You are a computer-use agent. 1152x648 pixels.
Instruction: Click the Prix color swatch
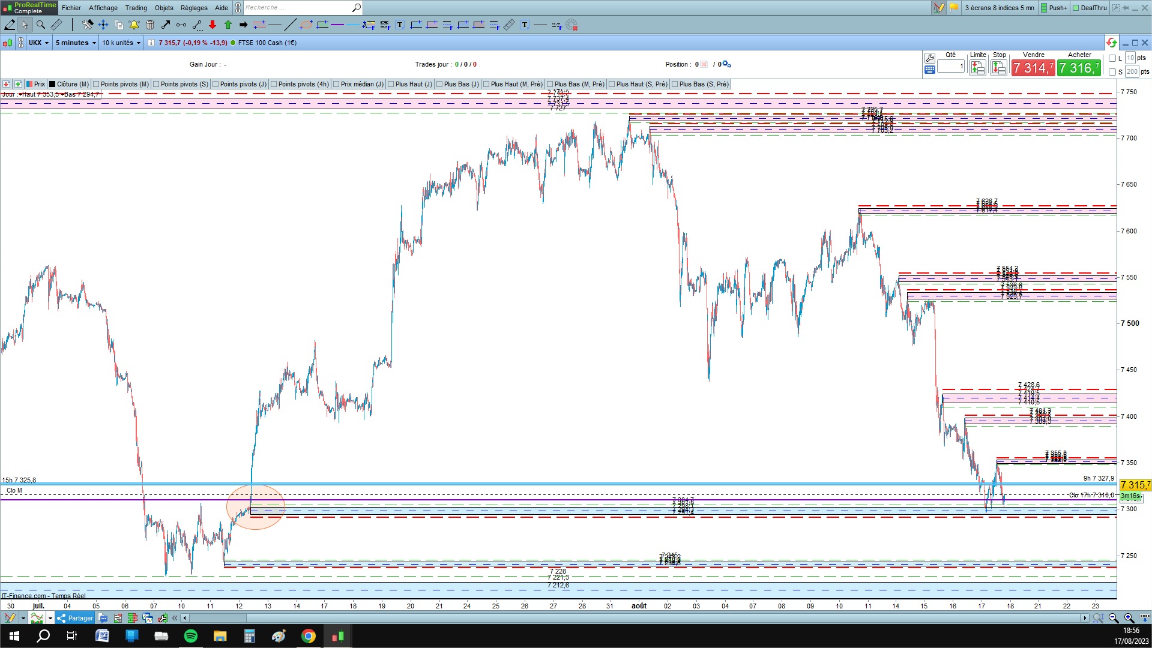29,85
